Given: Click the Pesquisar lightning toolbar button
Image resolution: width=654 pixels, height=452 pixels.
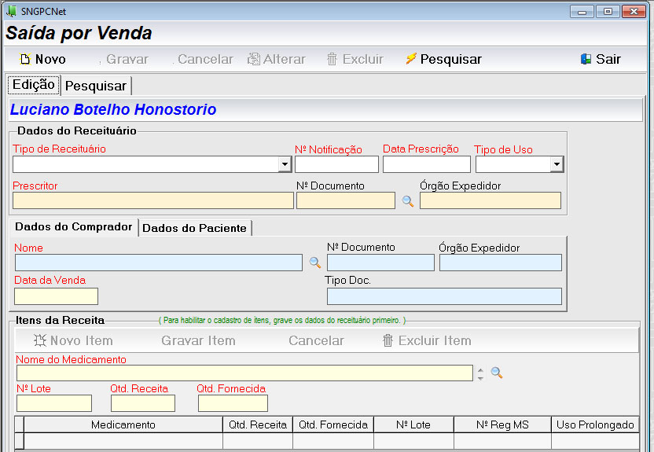Looking at the screenshot, I should click(x=443, y=59).
